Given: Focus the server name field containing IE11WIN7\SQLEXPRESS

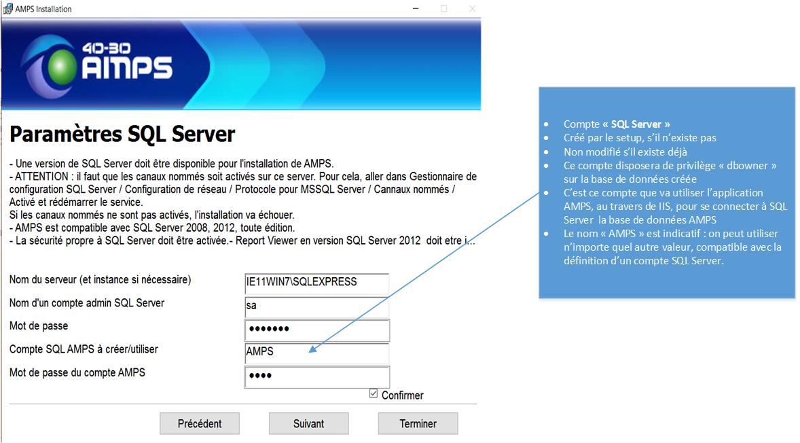Looking at the screenshot, I should (316, 282).
